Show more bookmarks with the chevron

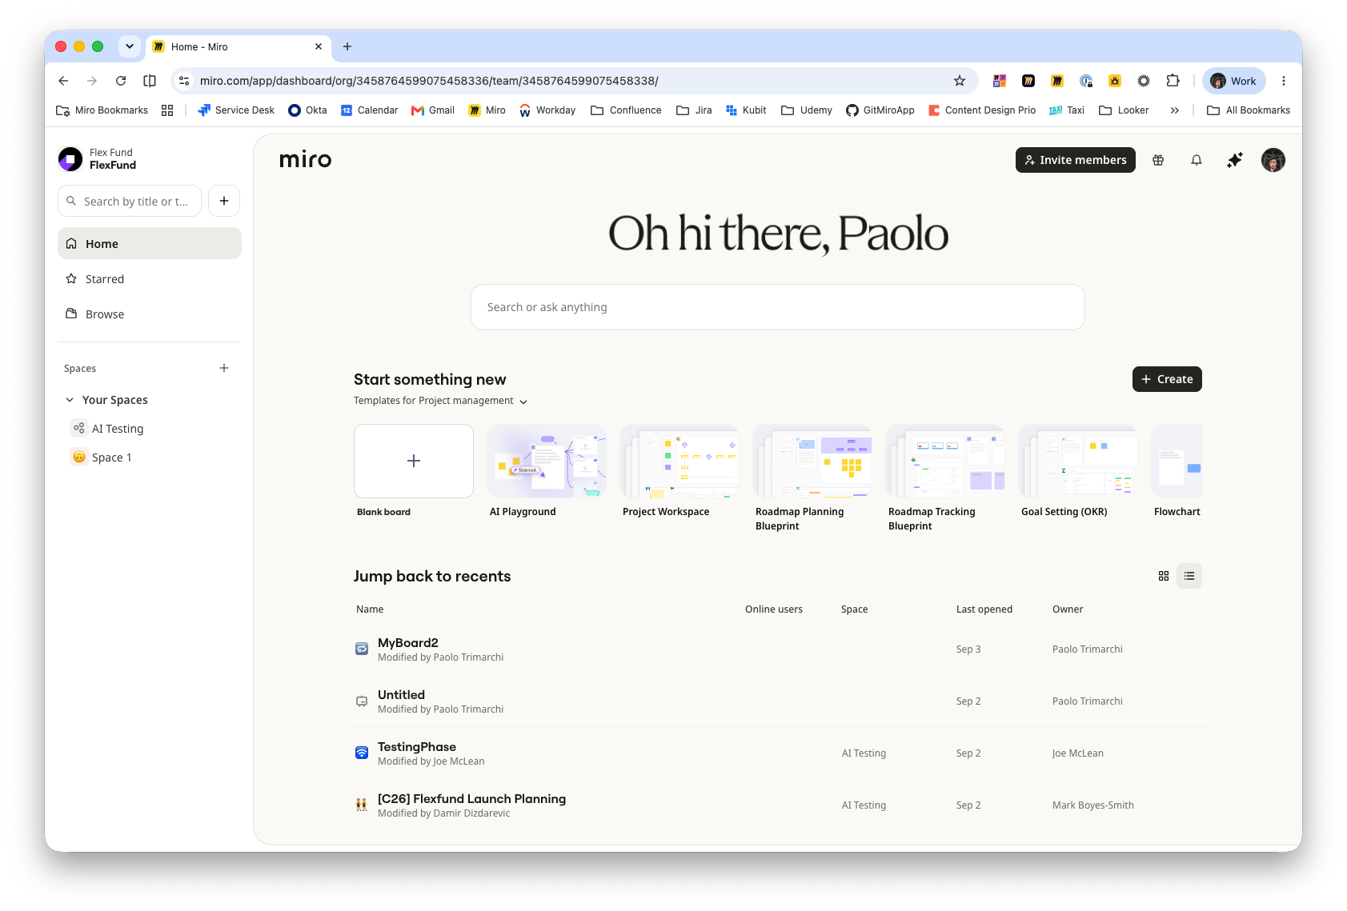1174,110
